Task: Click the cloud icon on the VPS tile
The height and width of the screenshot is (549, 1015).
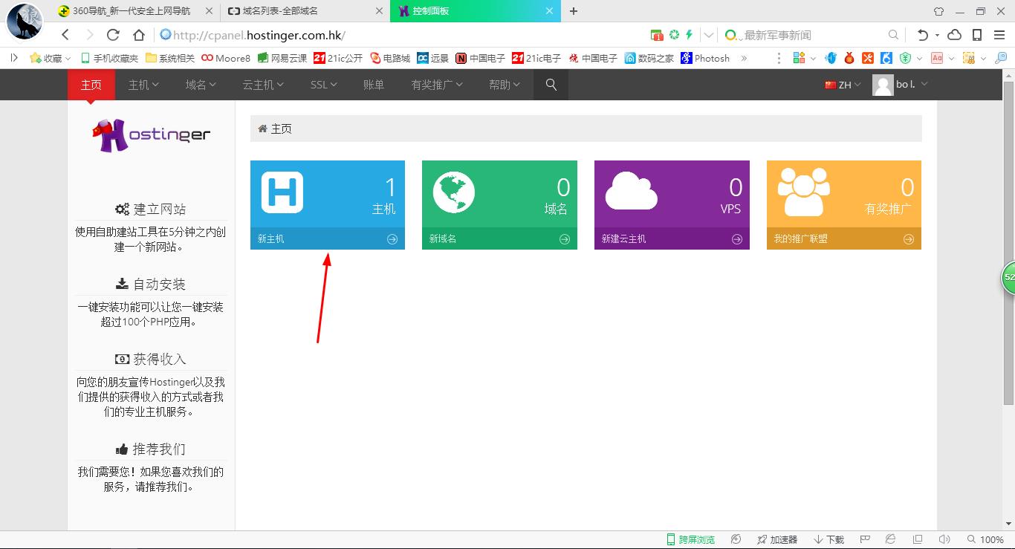Action: (x=631, y=191)
